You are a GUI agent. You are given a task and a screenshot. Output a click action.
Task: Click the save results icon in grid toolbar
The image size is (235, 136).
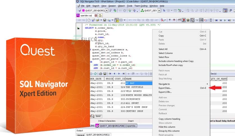[x=105, y=74]
